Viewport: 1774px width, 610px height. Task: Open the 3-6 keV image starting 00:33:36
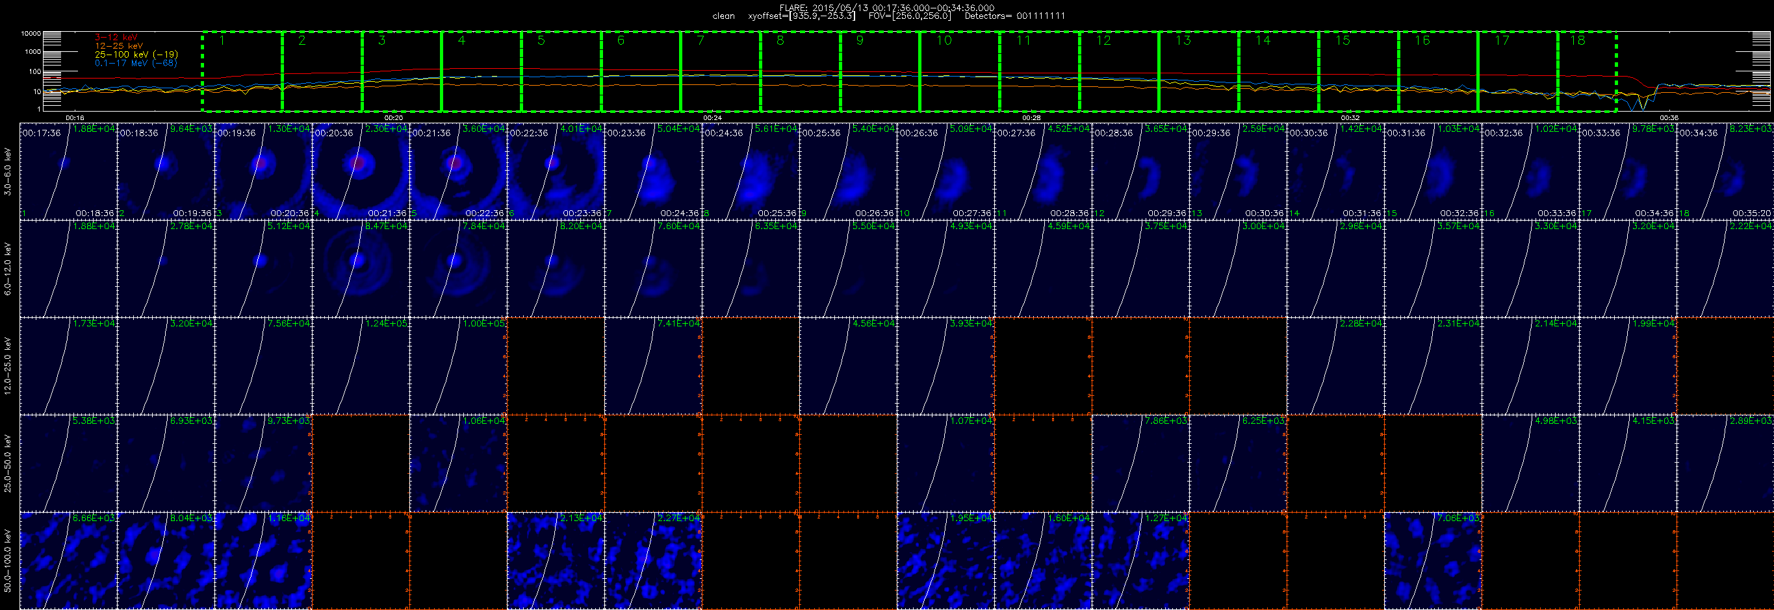tap(1627, 171)
